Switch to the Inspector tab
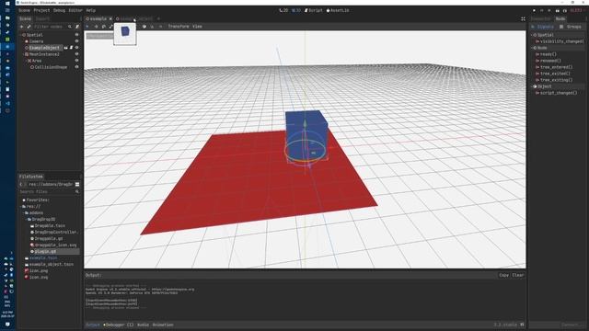Screen dimensions: 589x331 pyautogui.click(x=540, y=18)
